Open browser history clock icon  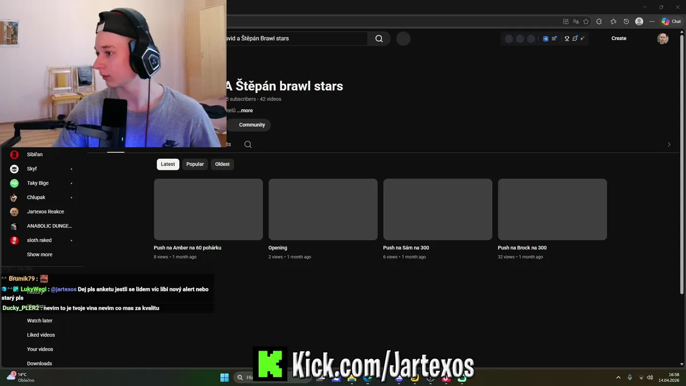click(626, 21)
